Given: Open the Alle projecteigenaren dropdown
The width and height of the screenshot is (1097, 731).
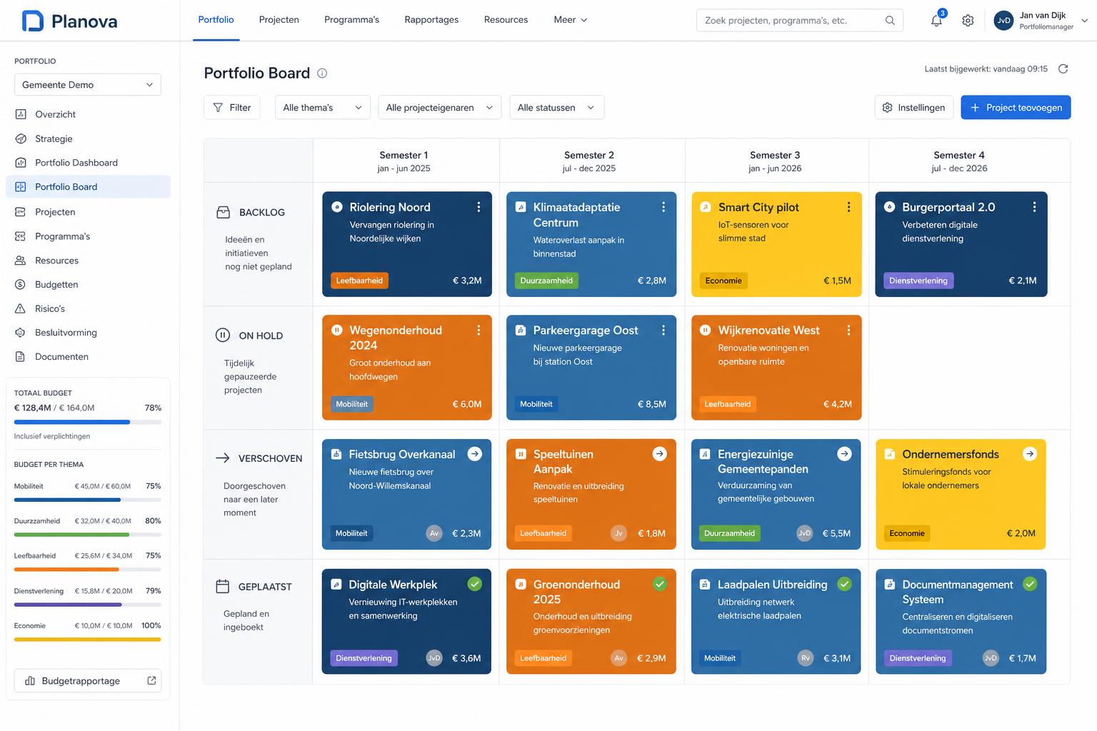Looking at the screenshot, I should [x=440, y=108].
